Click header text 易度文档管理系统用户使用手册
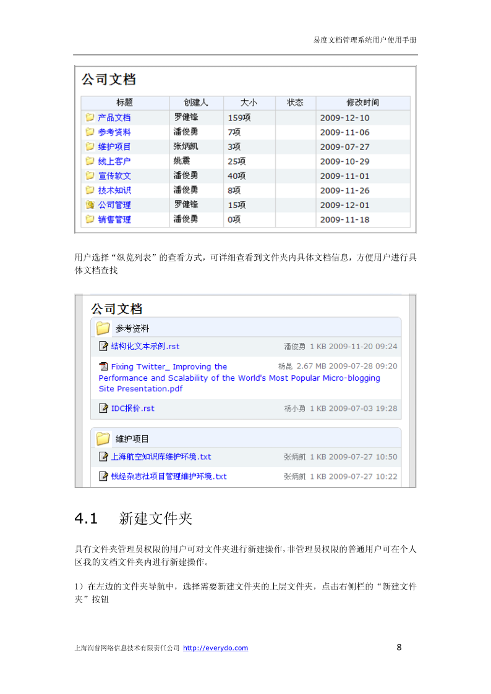Screen dimensions: 491x694 click(x=365, y=40)
